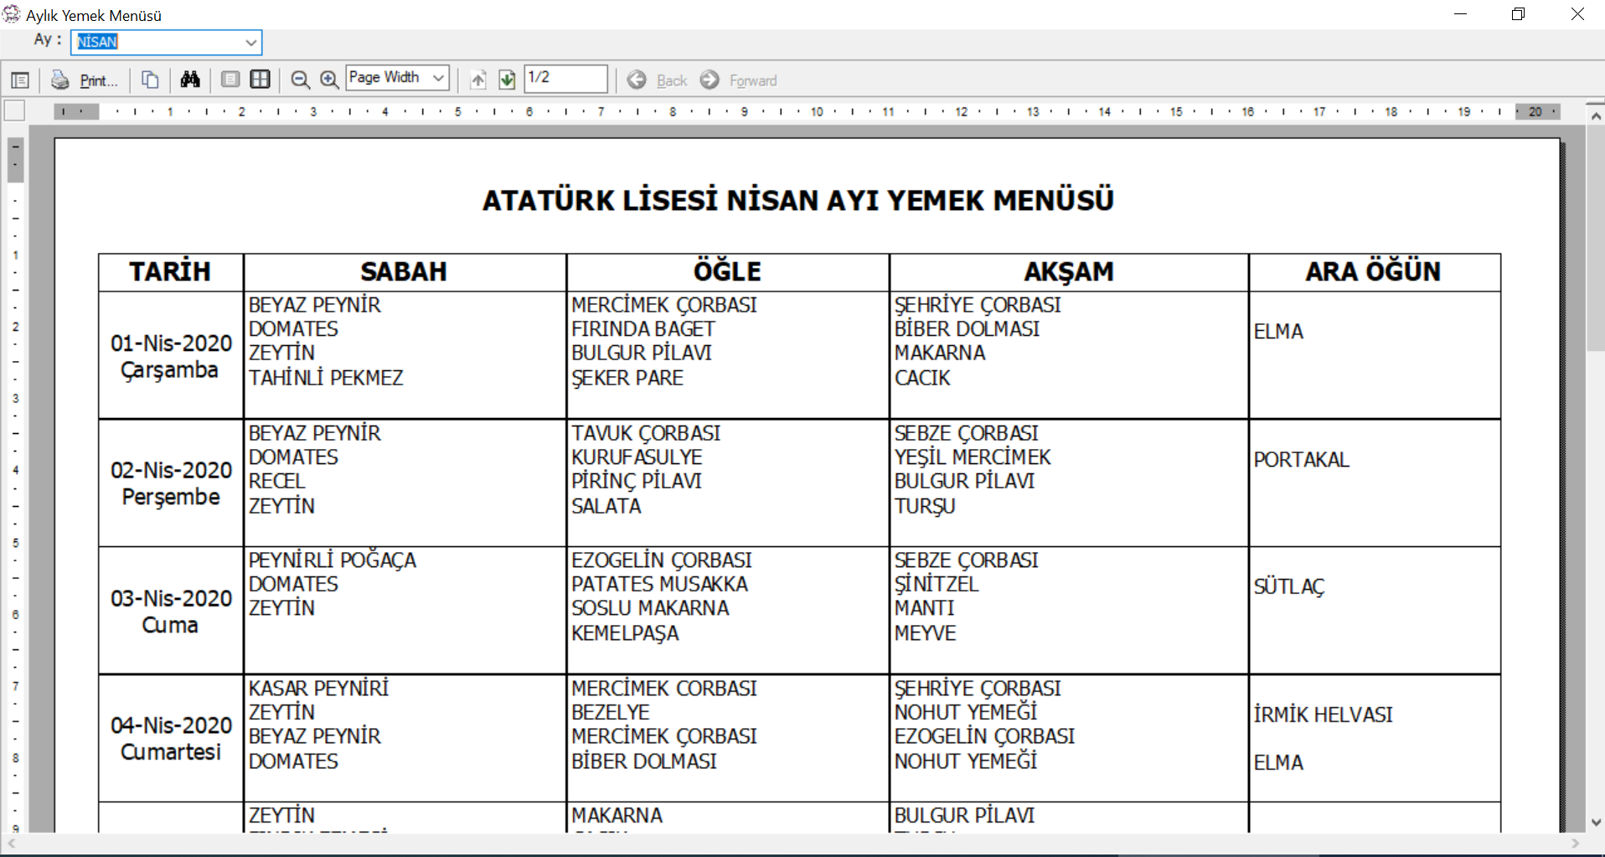The height and width of the screenshot is (857, 1605).
Task: Click the SABAH column header
Action: (x=404, y=271)
